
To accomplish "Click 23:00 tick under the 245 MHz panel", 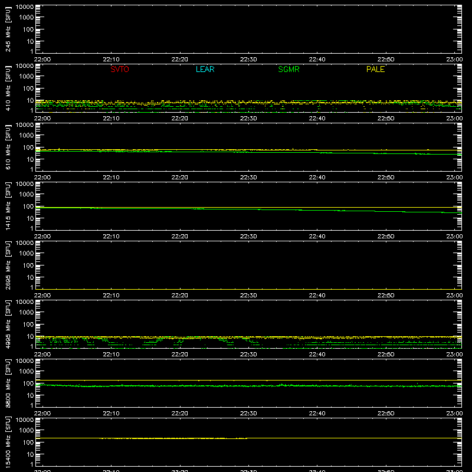I will (454, 60).
